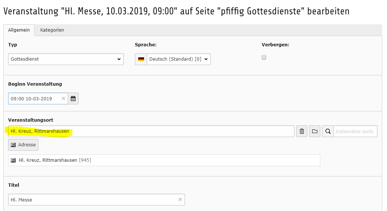Screen dimensions: 387x211
Task: Clear the Beginn Veranstaltung date value
Action: 63,99
